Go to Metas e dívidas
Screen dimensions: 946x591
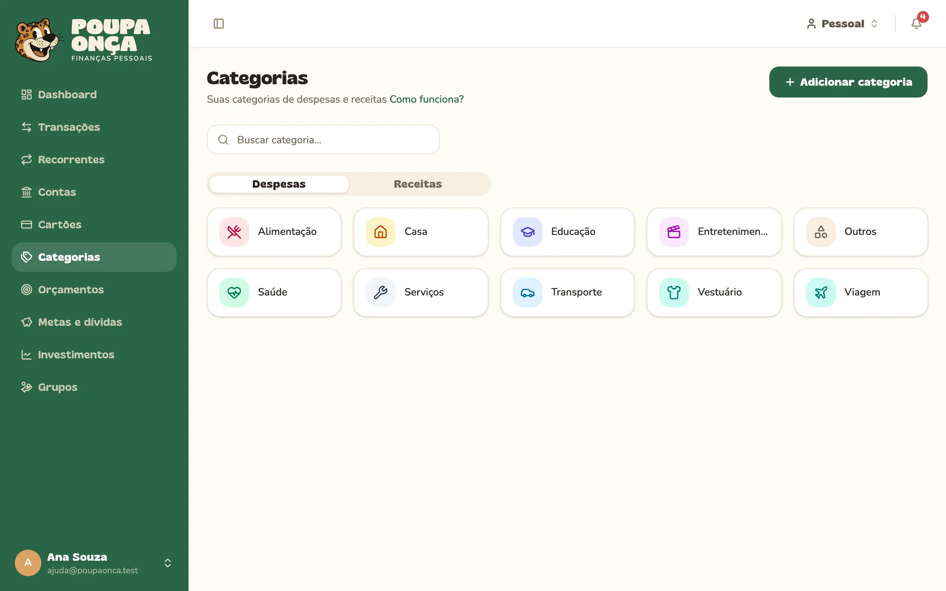pyautogui.click(x=94, y=322)
